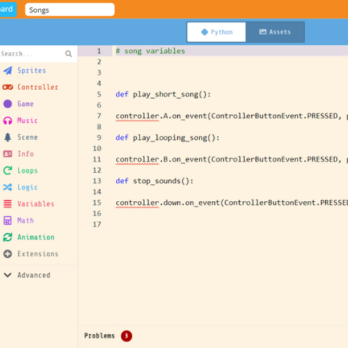Click 'def play_short_song():' code line
Image resolution: width=348 pixels, height=348 pixels.
tap(163, 95)
